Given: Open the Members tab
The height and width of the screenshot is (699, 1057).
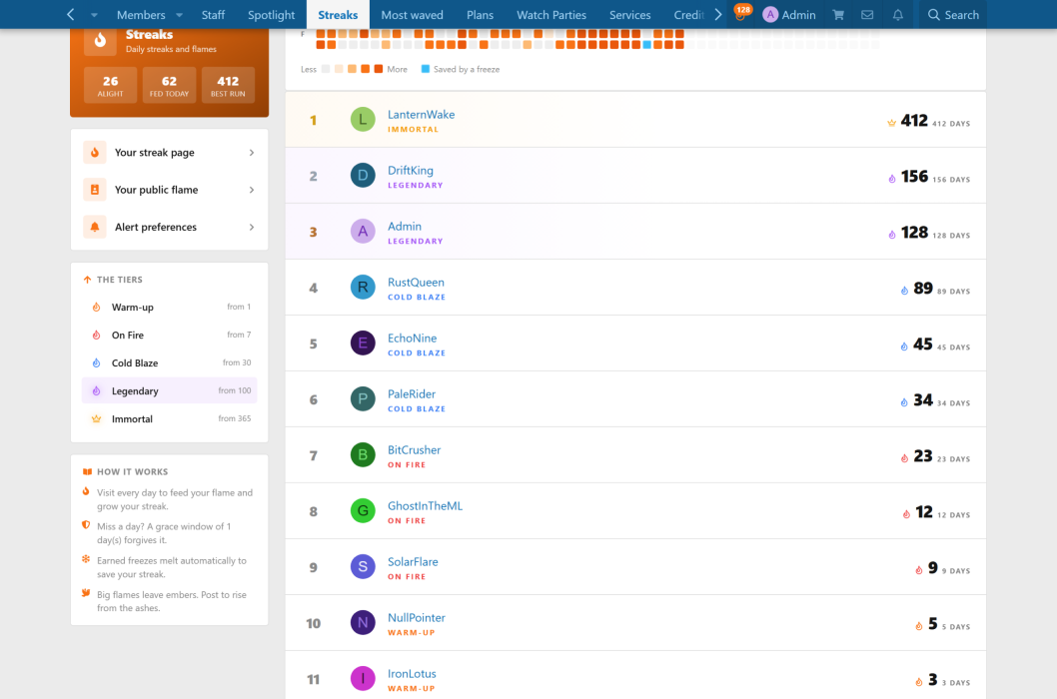Looking at the screenshot, I should coord(141,15).
